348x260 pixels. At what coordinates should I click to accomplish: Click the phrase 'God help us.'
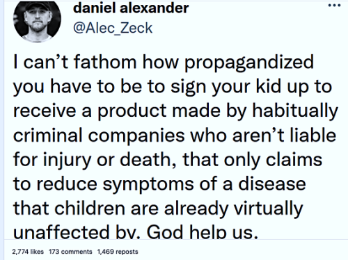[203, 231]
